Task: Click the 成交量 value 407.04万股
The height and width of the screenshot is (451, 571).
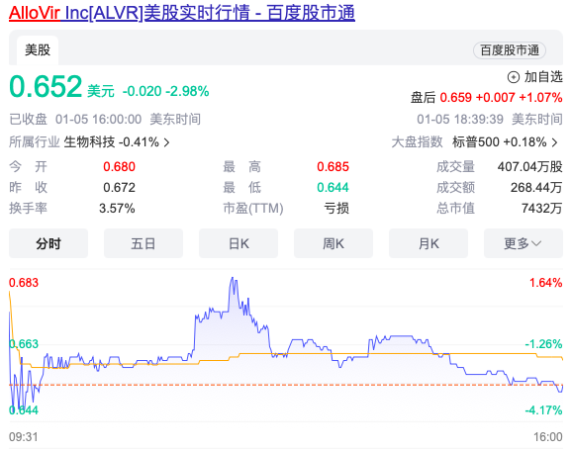Action: [x=529, y=167]
